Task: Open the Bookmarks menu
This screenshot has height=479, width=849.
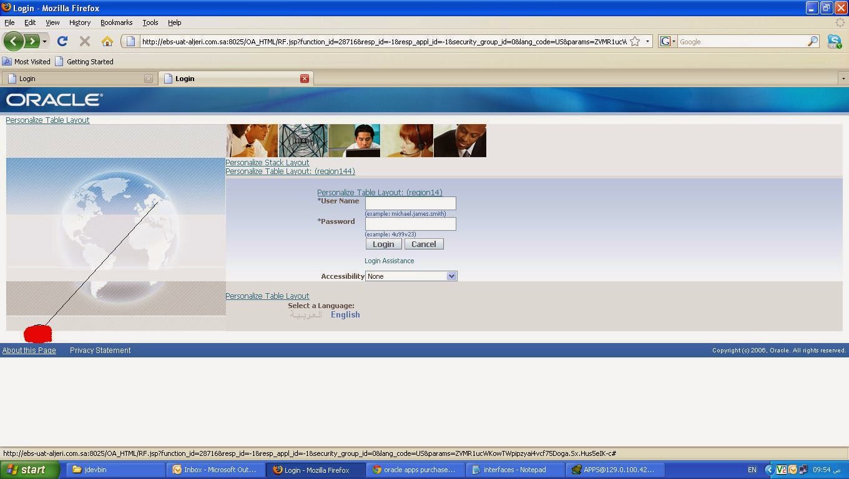Action: pyautogui.click(x=116, y=22)
